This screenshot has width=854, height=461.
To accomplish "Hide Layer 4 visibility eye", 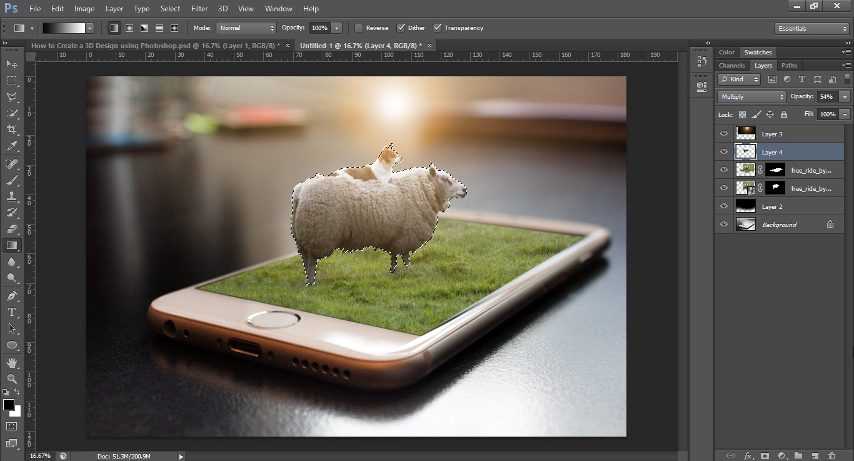I will 724,152.
